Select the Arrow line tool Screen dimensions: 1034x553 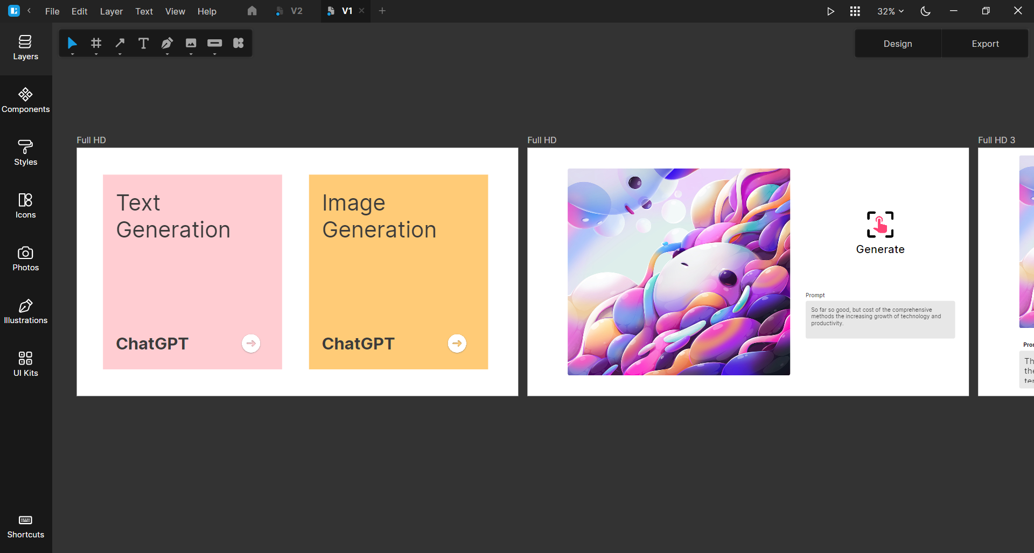point(120,43)
